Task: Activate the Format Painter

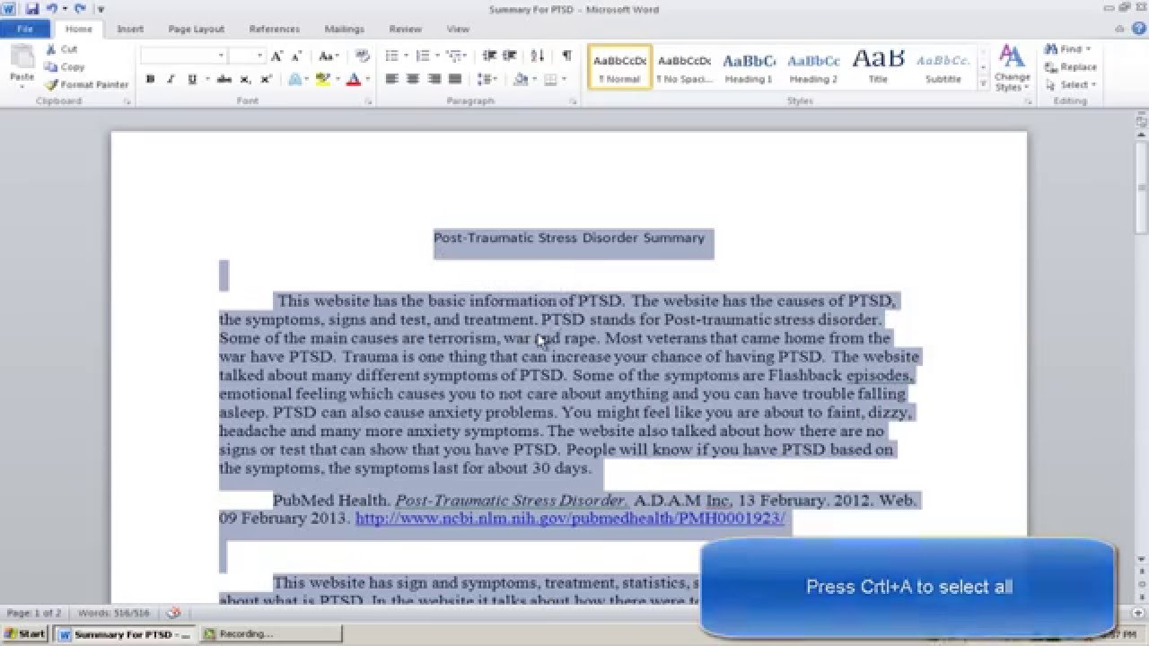Action: 87,84
